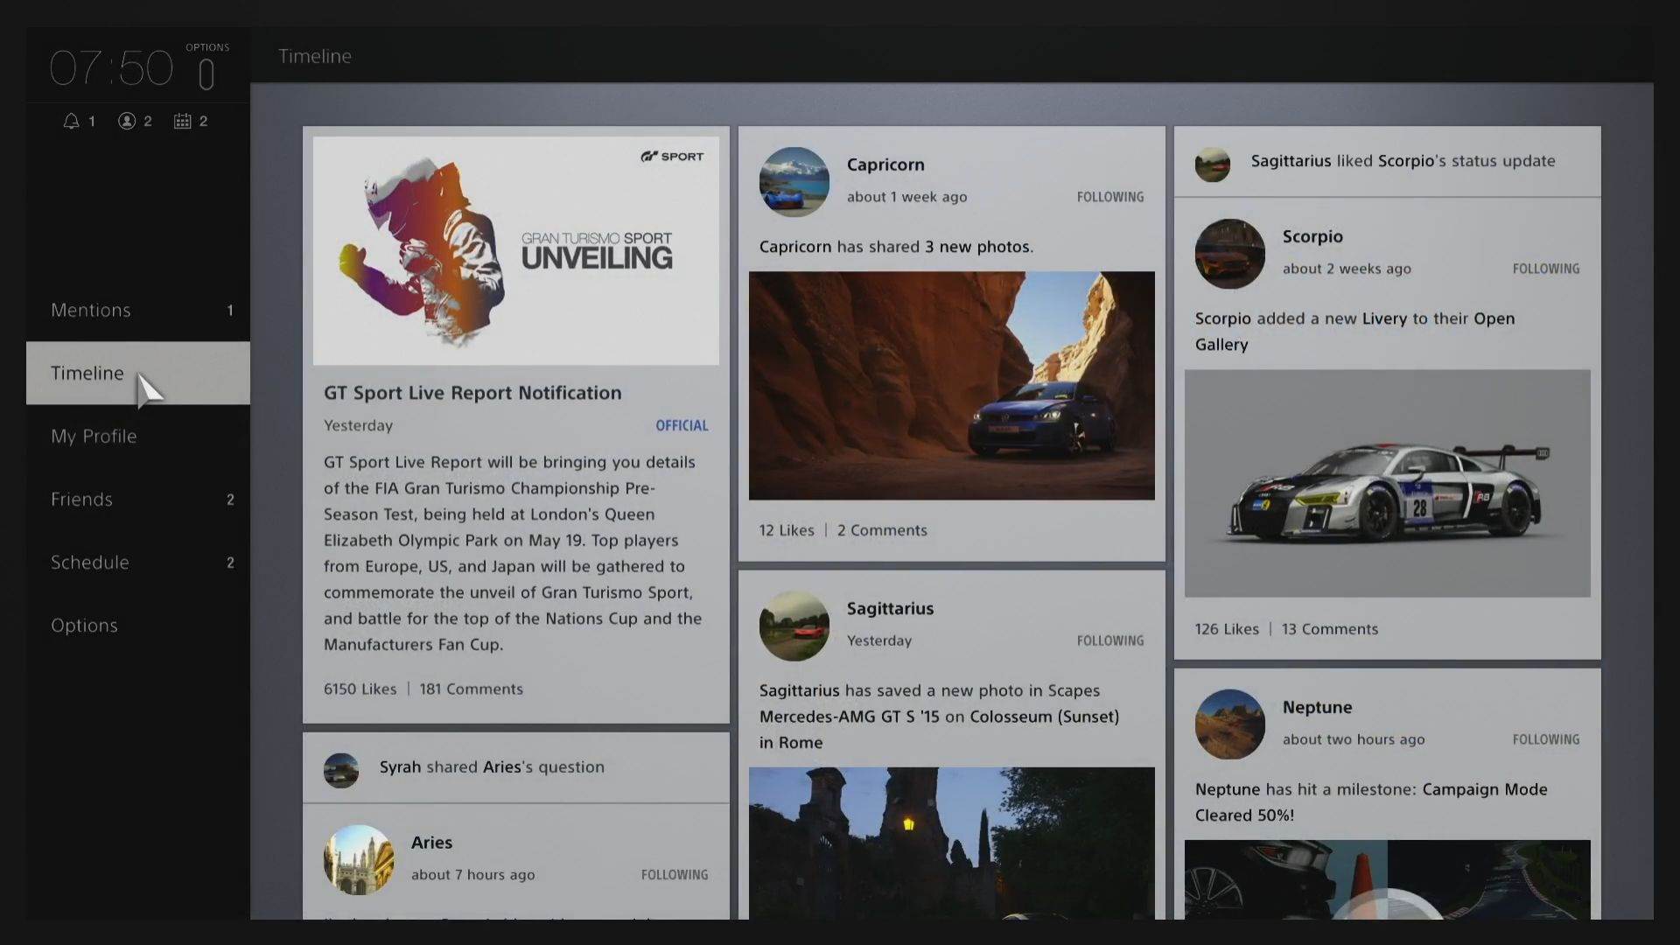Image resolution: width=1680 pixels, height=945 pixels.
Task: Click Sagittarius in liked status header
Action: click(1291, 161)
